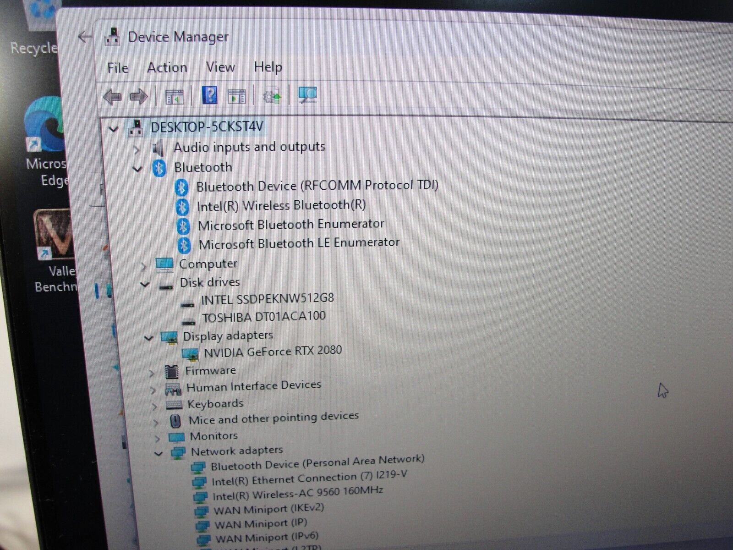Select Intel(R) Wireless Bluetooth(R) device
The image size is (733, 550).
point(281,205)
